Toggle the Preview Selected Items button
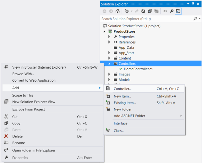The image size is (202, 163). coord(178,11)
